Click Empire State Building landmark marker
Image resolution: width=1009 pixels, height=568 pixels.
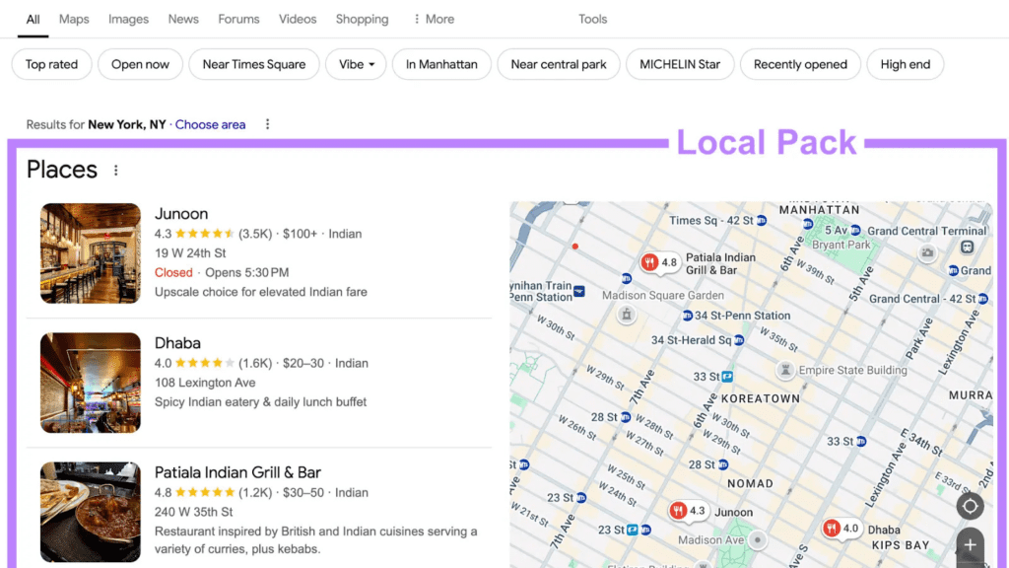[x=785, y=371]
